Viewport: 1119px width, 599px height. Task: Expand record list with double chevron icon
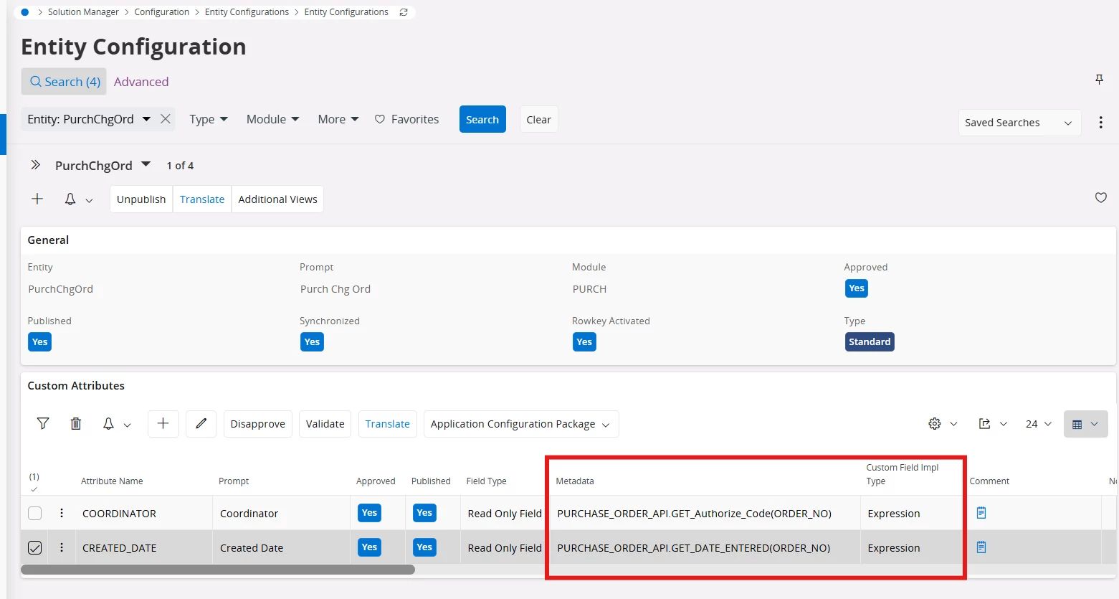[x=35, y=165]
